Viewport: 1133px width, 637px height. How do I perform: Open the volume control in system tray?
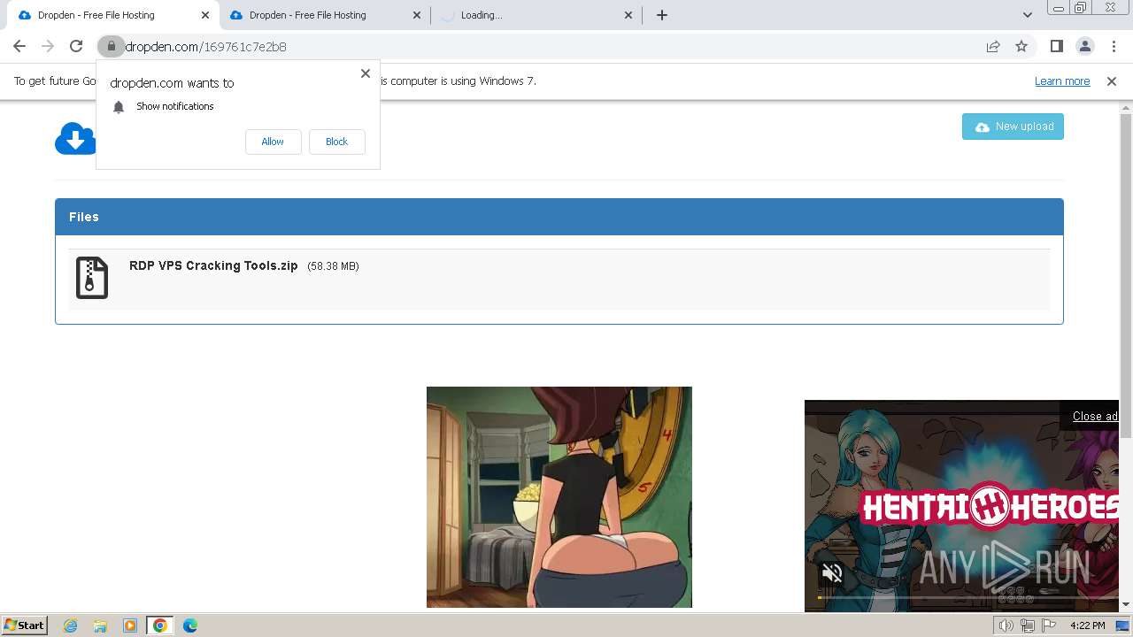(1006, 625)
